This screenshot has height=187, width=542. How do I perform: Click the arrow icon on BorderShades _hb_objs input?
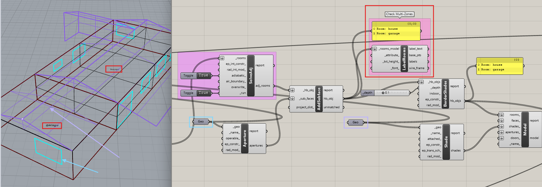pyautogui.click(x=421, y=82)
